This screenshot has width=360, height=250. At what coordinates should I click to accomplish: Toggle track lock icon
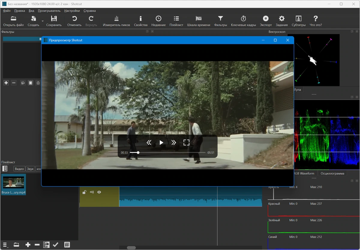85,192
